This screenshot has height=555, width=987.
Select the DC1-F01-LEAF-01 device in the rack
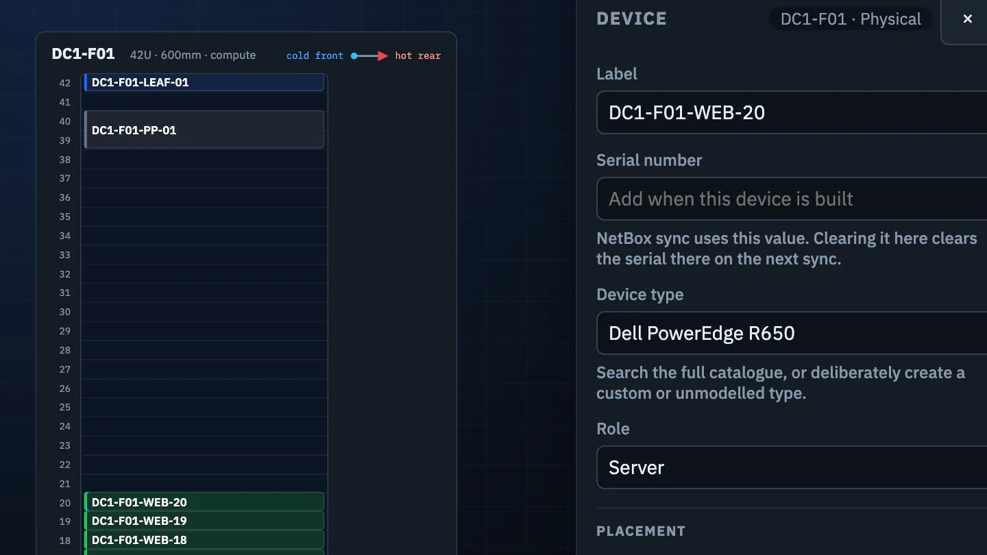204,82
